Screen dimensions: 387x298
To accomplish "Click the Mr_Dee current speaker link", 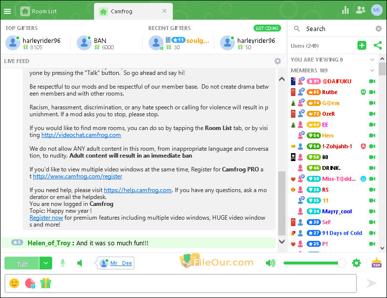I will point(121,263).
